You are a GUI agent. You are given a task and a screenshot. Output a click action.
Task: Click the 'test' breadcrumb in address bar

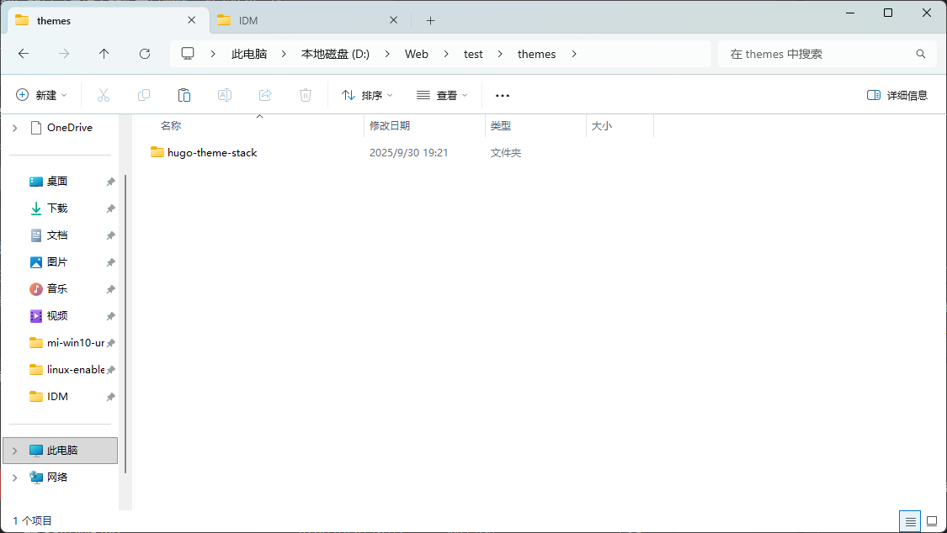coord(473,54)
